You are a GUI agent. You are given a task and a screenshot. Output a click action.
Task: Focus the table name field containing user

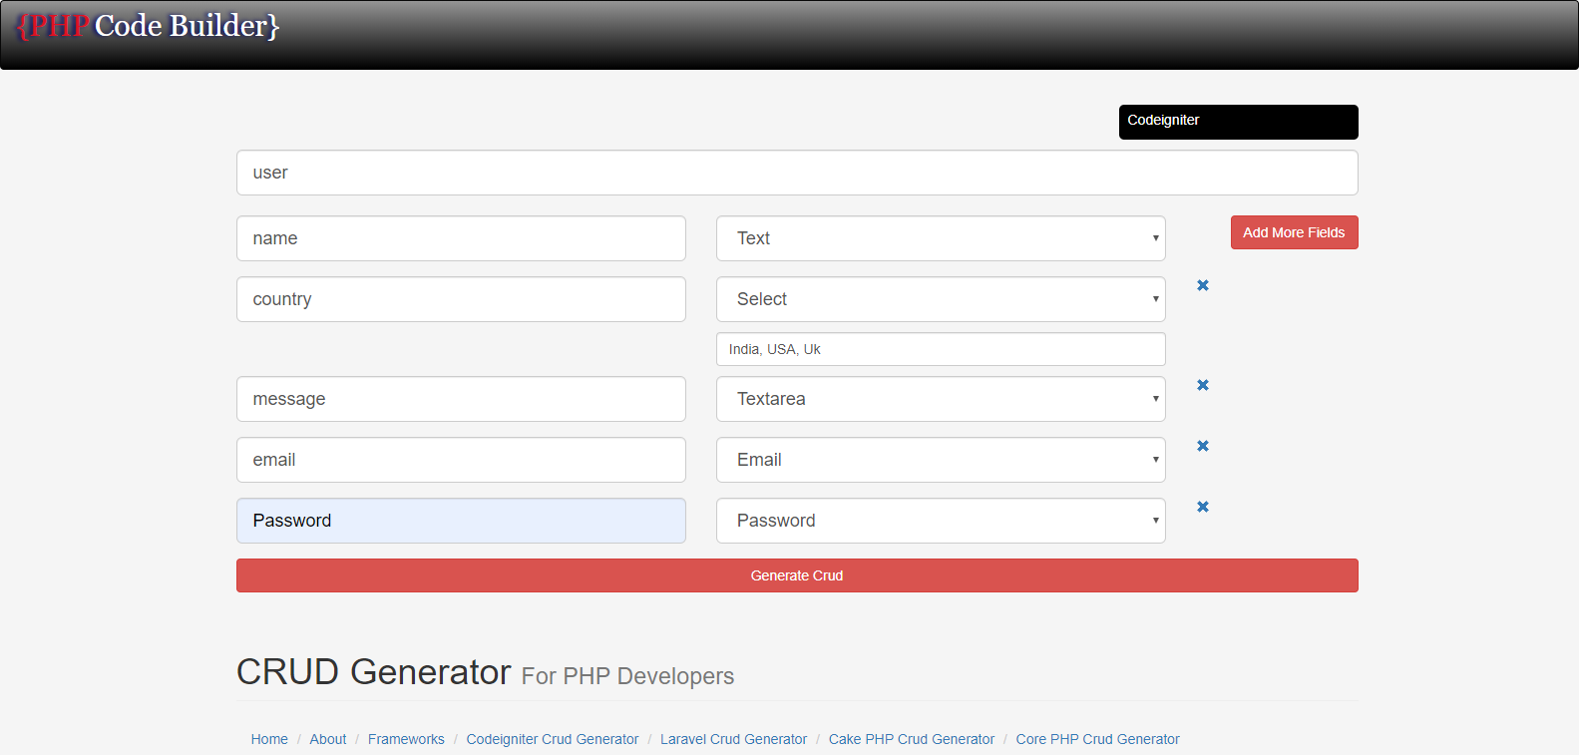(x=797, y=173)
